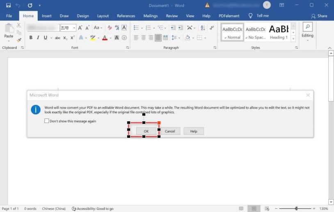This screenshot has height=212, width=334.
Task: Close the Microsoft Word dialog
Action: pyautogui.click(x=308, y=95)
